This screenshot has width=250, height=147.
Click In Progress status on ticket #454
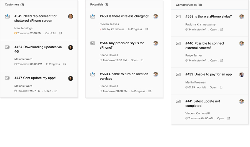point(53,64)
